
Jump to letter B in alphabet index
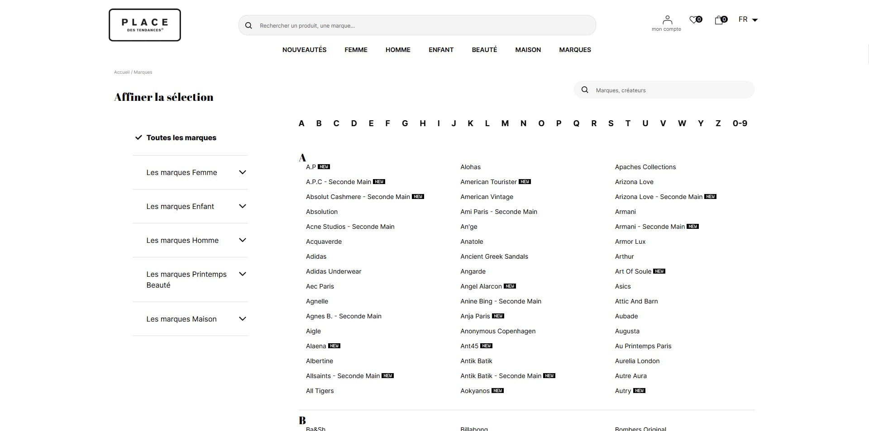point(319,123)
